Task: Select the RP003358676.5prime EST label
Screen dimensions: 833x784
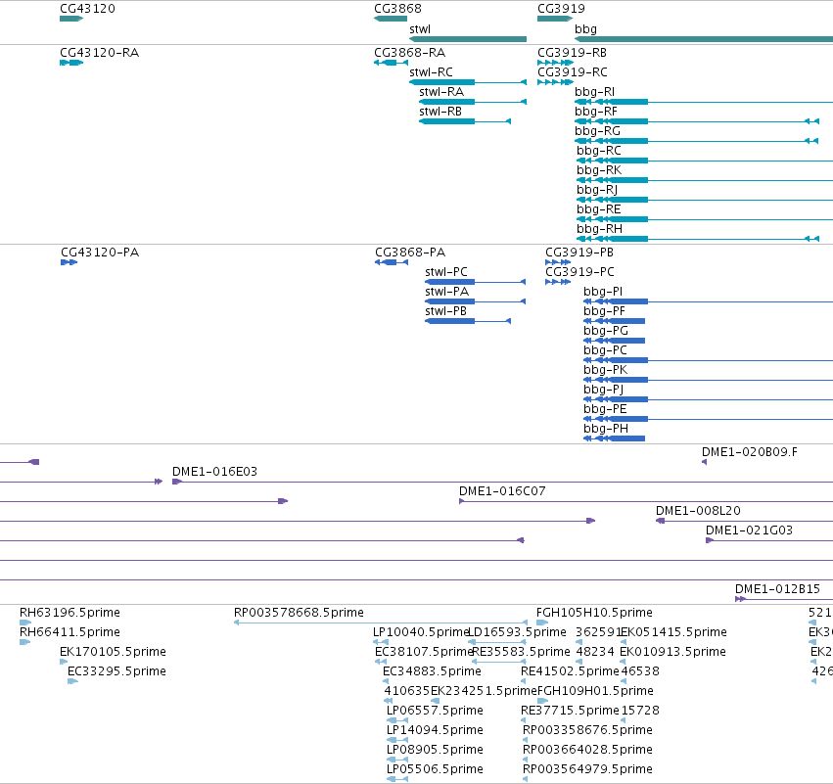Action: 587,731
